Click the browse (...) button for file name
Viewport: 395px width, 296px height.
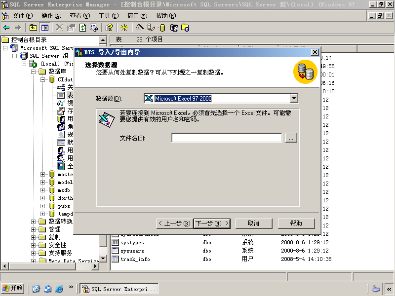(x=291, y=138)
